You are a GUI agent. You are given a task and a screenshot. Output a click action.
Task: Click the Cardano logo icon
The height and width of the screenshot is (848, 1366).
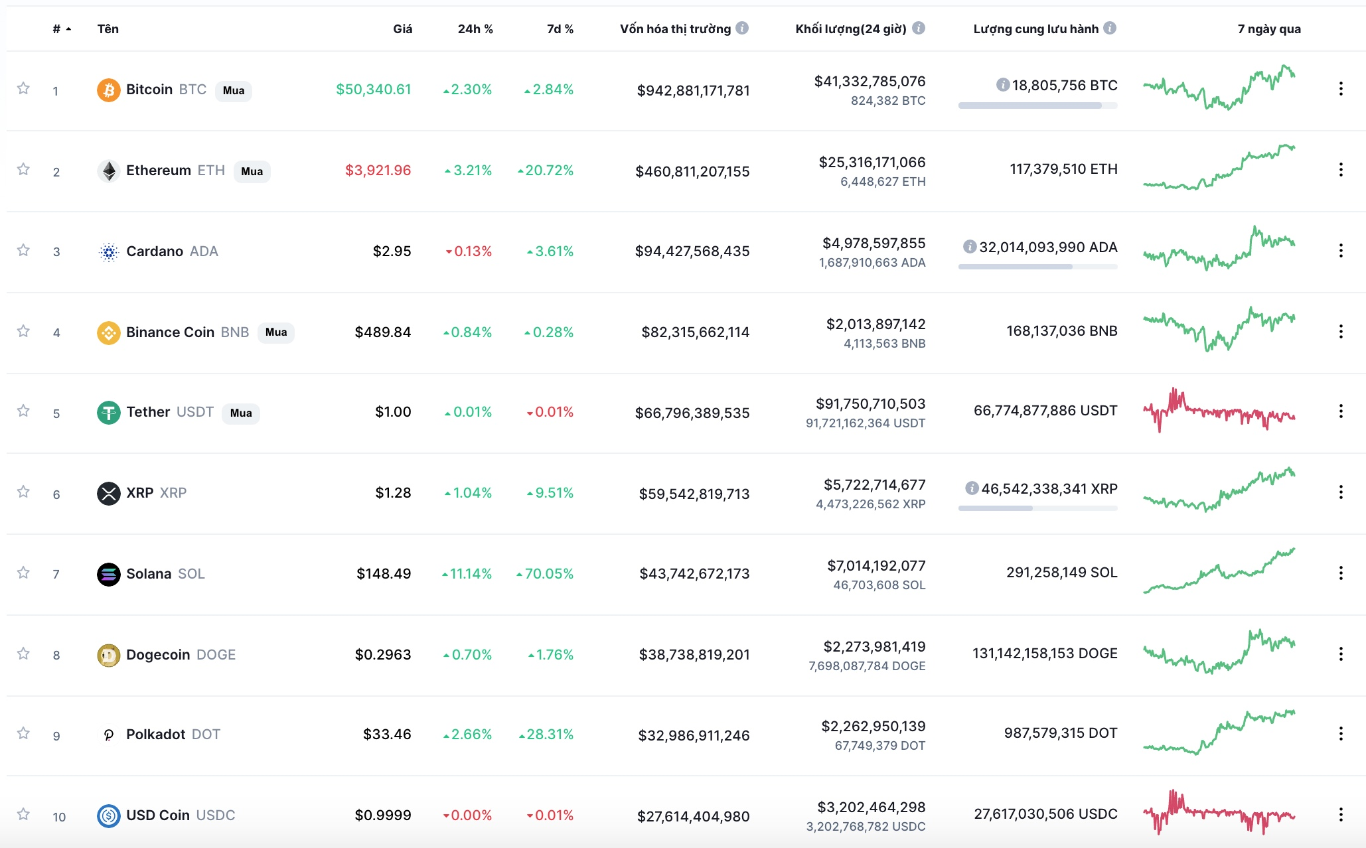tap(109, 252)
